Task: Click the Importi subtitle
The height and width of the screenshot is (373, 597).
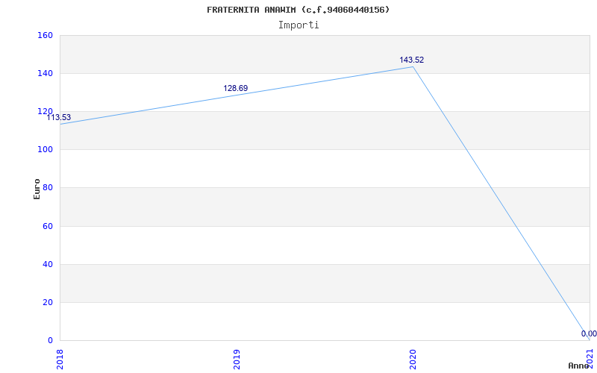Action: click(298, 25)
